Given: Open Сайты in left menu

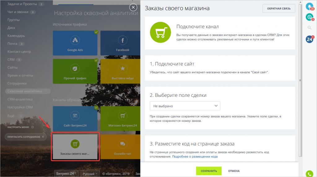Looking at the screenshot, I should coord(12,67).
